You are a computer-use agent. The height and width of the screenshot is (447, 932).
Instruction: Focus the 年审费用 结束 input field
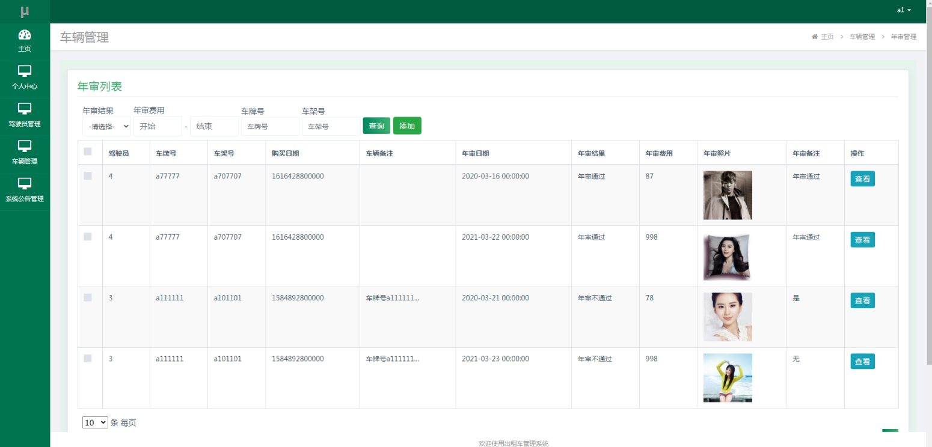214,126
